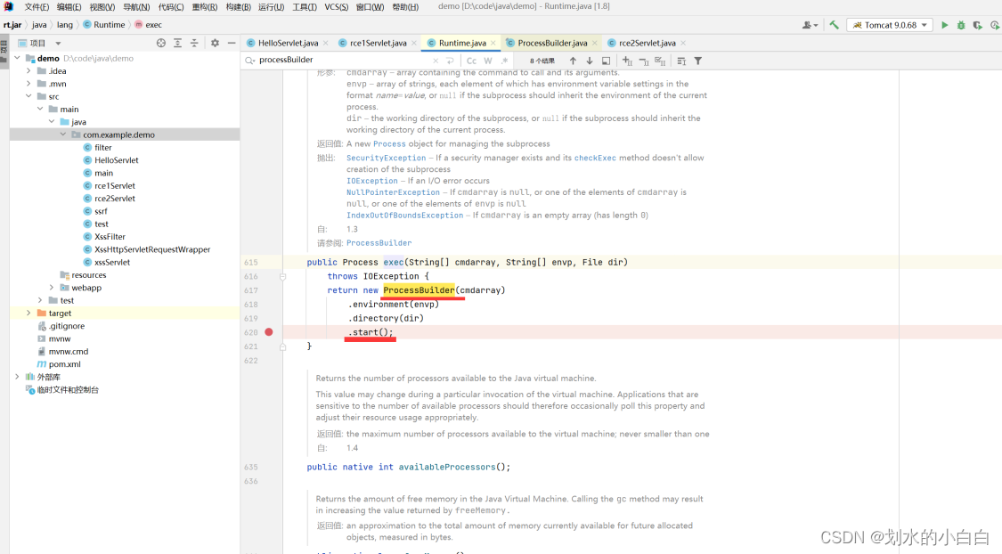Screen dimensions: 1002x554
Task: Switch to the rce2Servlet.java tab
Action: 647,43
